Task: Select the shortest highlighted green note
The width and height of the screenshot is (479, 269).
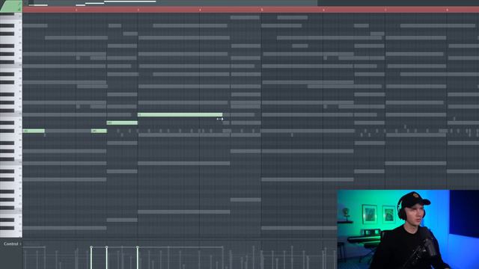Action: tap(99, 131)
